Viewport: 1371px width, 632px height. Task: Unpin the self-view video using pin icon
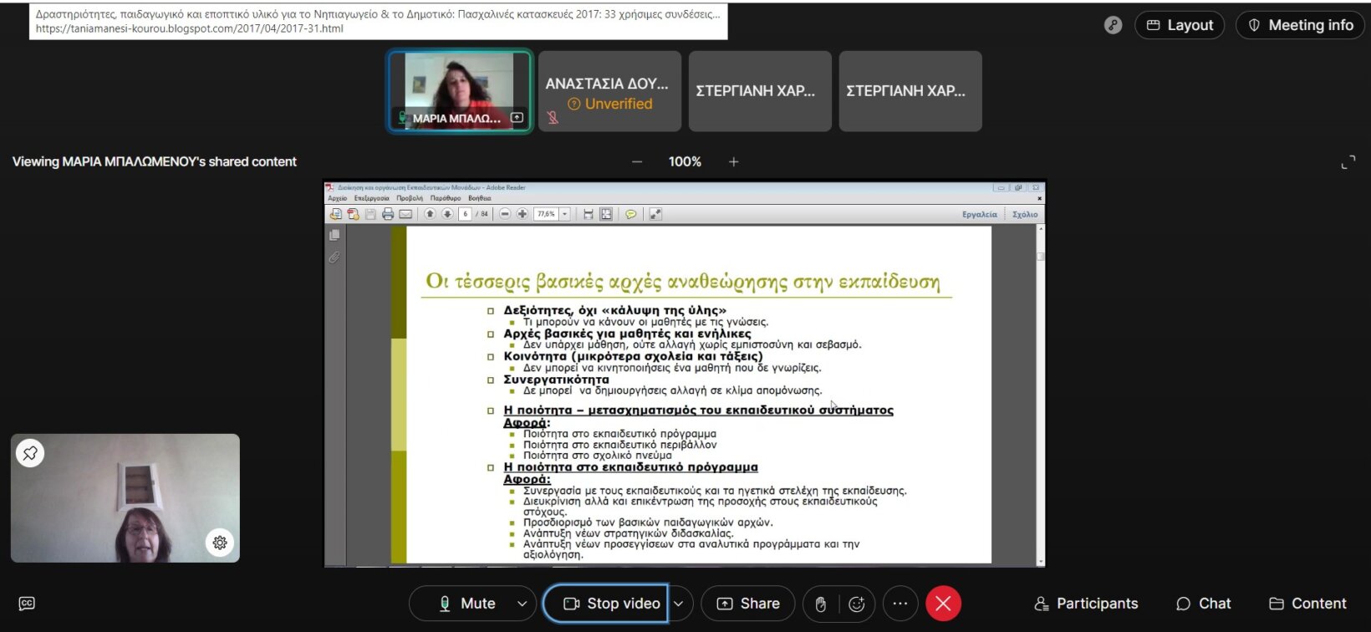pyautogui.click(x=30, y=453)
